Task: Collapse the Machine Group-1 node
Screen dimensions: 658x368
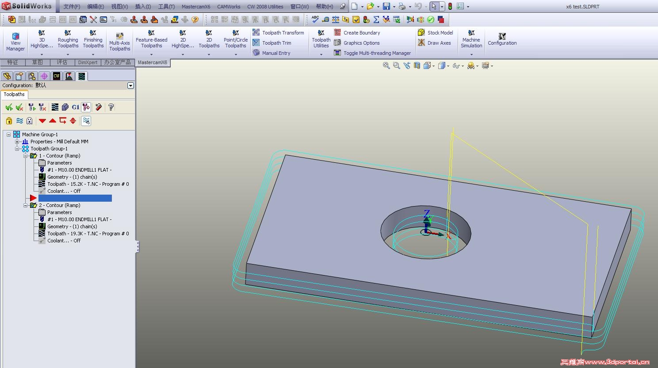Action: [9, 134]
